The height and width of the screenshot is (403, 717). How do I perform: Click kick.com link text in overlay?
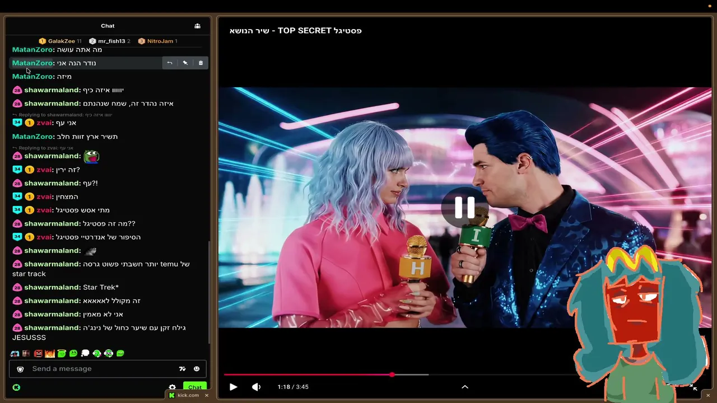point(188,395)
